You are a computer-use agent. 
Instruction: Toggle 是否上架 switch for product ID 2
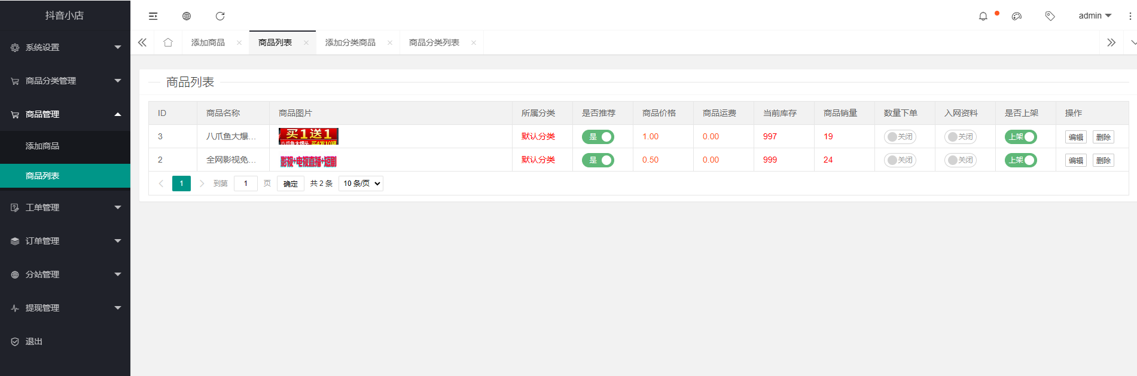1020,160
